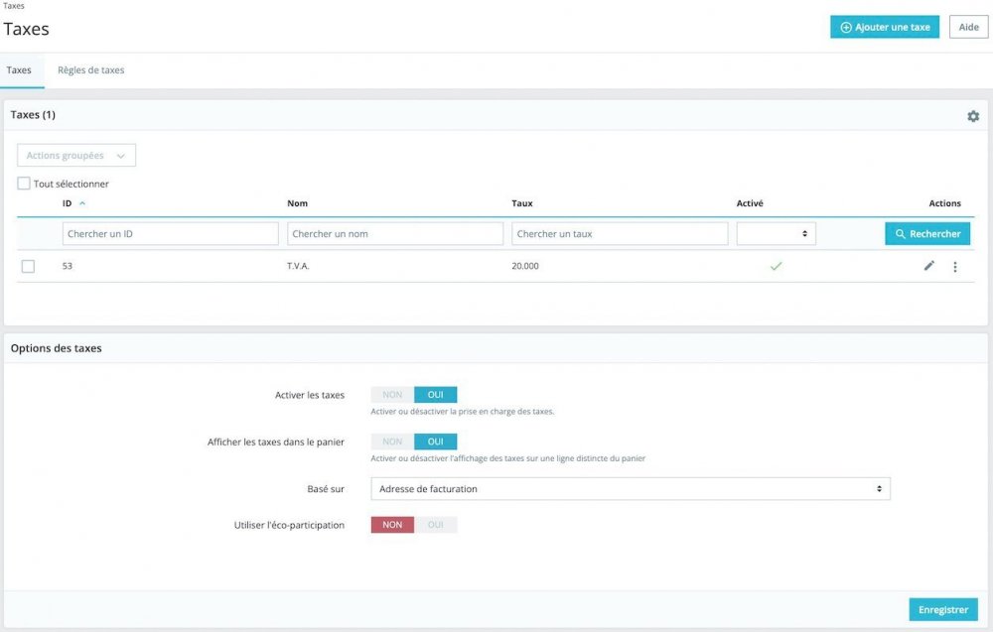Focus the Chercher un taux field
This screenshot has width=993, height=632.
620,233
